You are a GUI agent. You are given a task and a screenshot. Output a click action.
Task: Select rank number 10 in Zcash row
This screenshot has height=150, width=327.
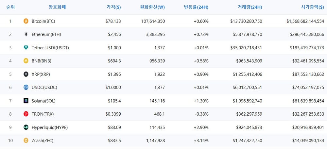(10, 141)
